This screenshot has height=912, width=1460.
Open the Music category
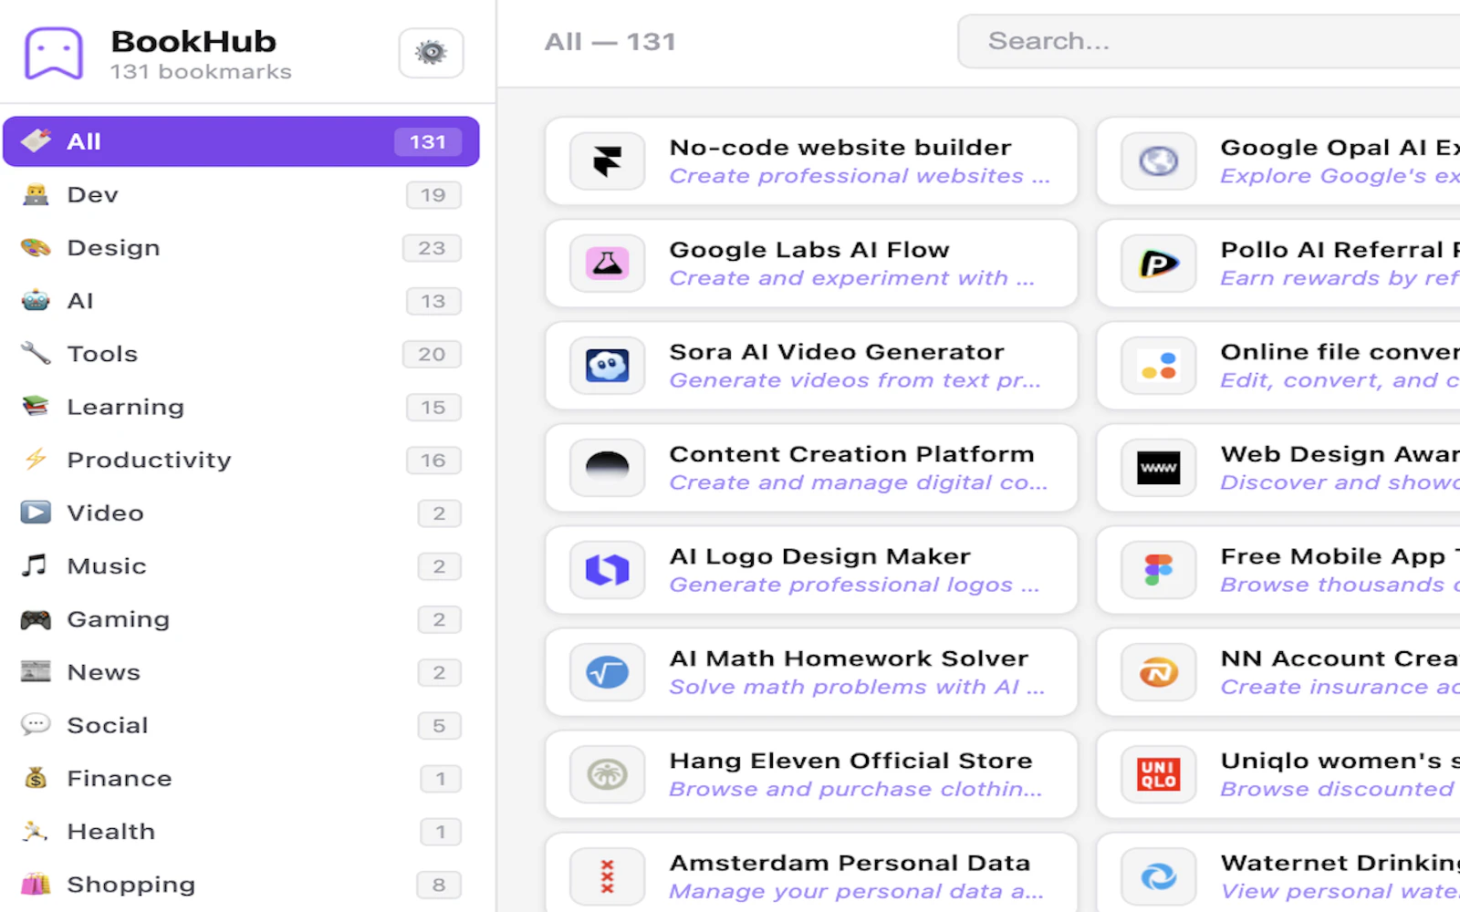click(x=241, y=565)
